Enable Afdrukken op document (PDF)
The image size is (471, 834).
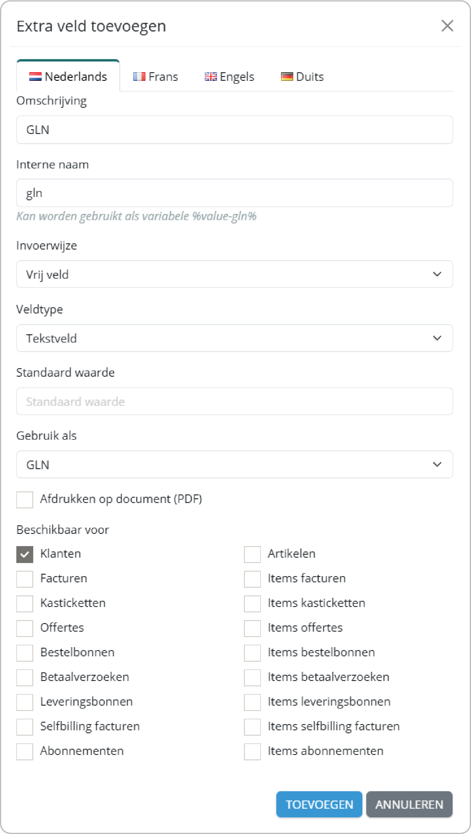pyautogui.click(x=25, y=499)
